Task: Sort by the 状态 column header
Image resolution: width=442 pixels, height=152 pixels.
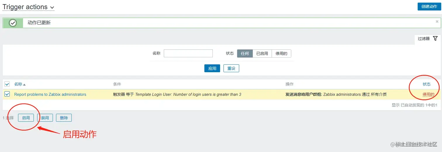Action: [427, 84]
